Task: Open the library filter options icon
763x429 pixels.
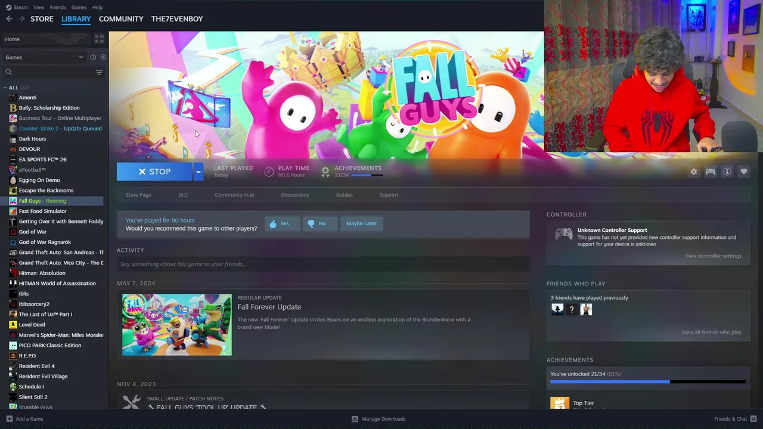Action: pyautogui.click(x=99, y=72)
